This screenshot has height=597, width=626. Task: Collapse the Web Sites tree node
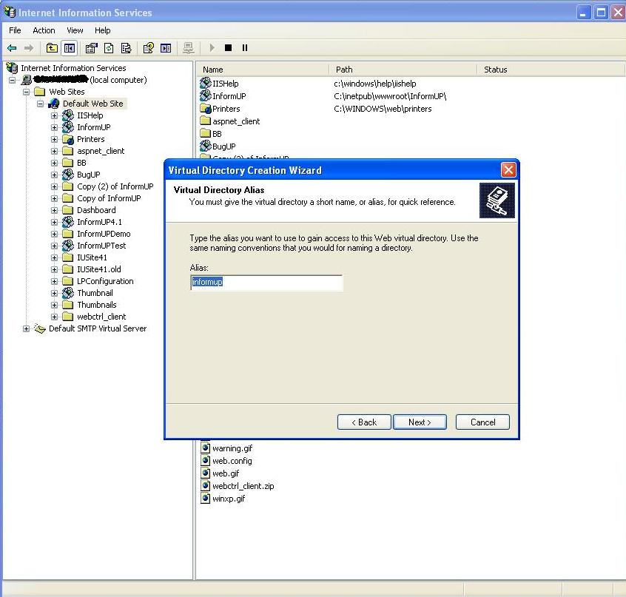[27, 92]
